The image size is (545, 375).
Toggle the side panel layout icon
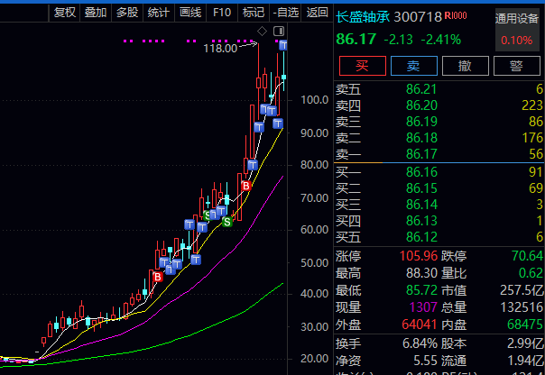[x=279, y=32]
